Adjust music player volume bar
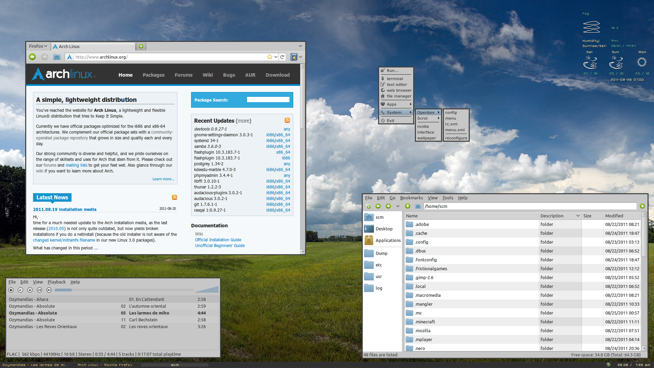 pyautogui.click(x=207, y=290)
